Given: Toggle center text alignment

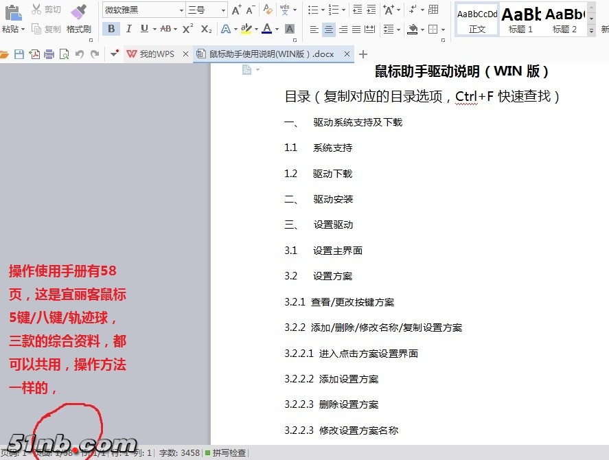Looking at the screenshot, I should 329,30.
